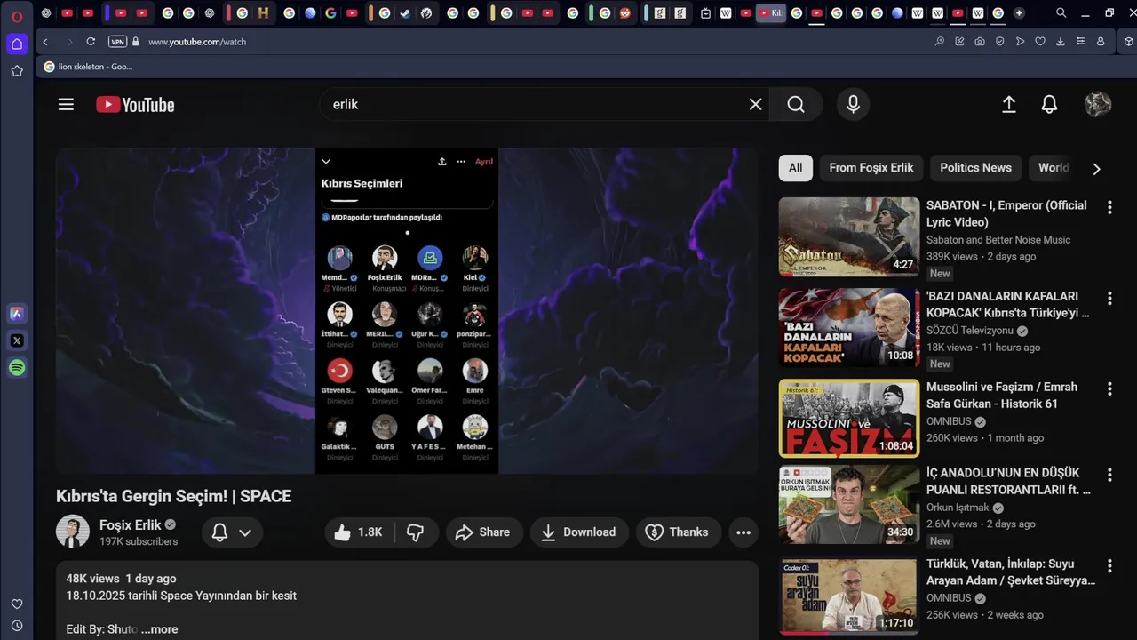Open the browser profile account icon
The image size is (1137, 640).
click(x=1101, y=42)
